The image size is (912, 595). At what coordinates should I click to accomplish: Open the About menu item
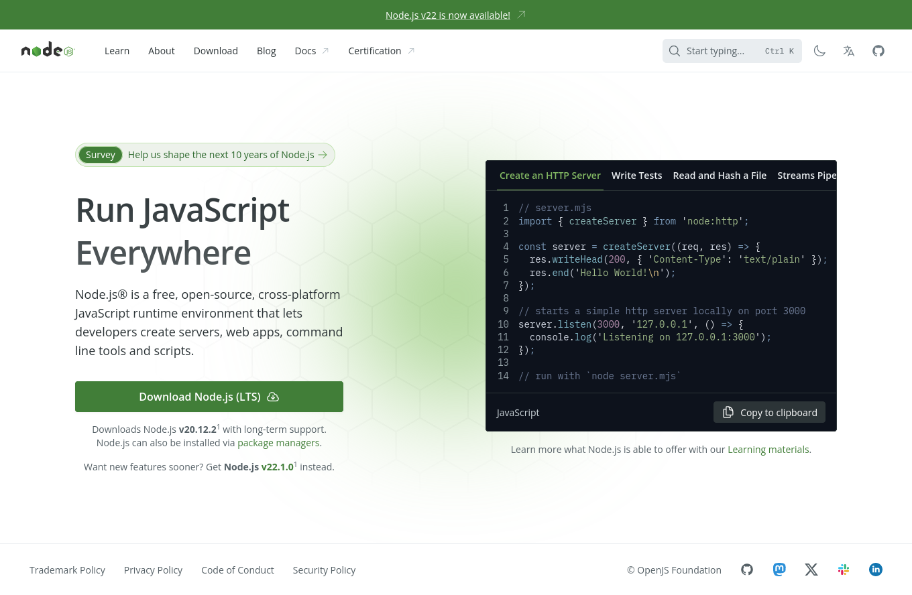162,51
